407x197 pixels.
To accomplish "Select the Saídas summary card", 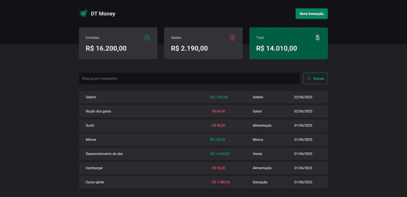I will (x=203, y=43).
